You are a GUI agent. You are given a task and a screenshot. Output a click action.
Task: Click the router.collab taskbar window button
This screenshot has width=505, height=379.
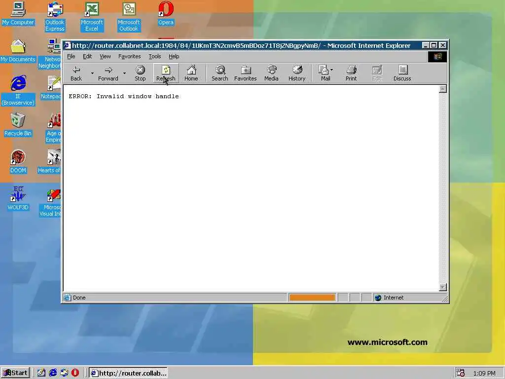pyautogui.click(x=128, y=373)
